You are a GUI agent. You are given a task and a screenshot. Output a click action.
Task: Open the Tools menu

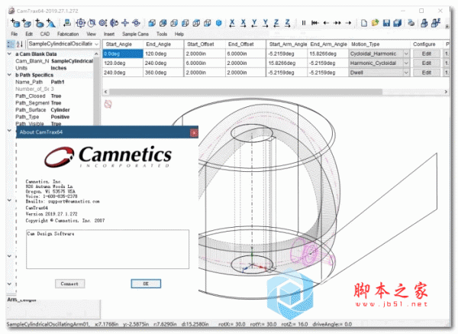[x=162, y=34]
